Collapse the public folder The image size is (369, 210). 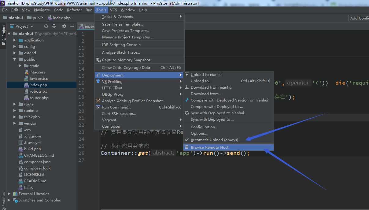[x=15, y=59]
